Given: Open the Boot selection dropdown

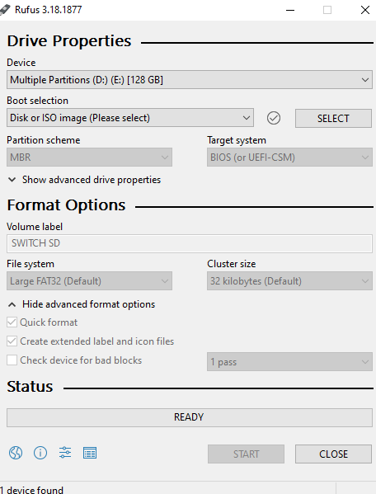Looking at the screenshot, I should (130, 118).
